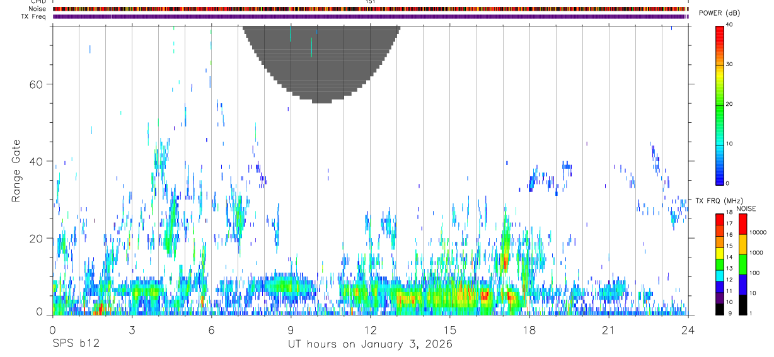
Task: Pick the red segment of the TX FRQ color bar
Action: [x=720, y=220]
